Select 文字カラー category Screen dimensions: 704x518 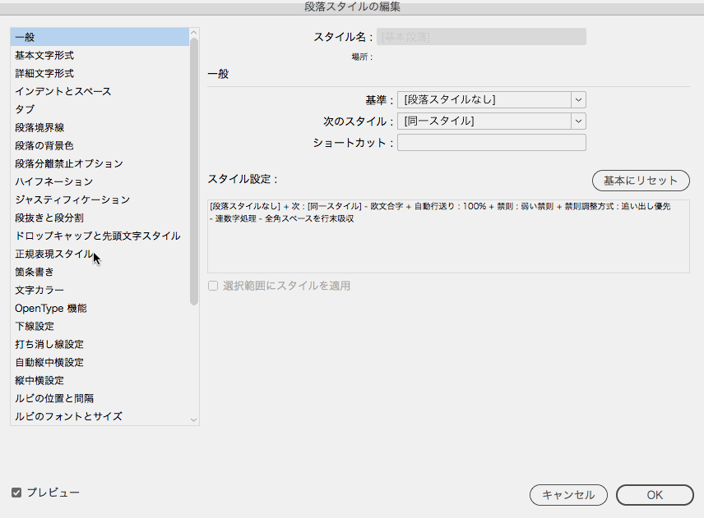(x=100, y=290)
